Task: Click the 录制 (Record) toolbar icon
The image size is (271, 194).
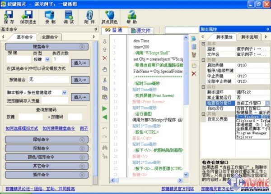Action: click(x=51, y=18)
